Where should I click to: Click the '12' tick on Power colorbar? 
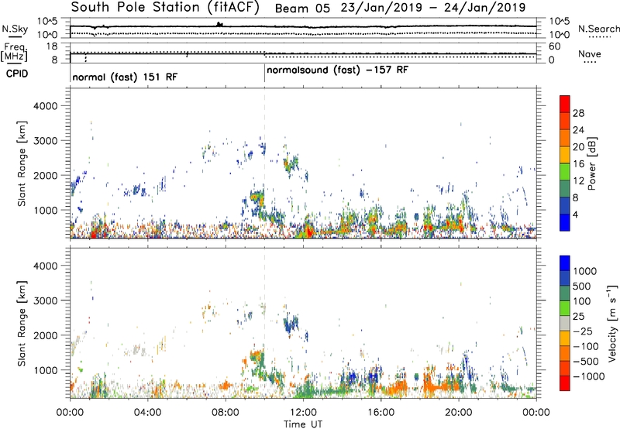tap(577, 180)
